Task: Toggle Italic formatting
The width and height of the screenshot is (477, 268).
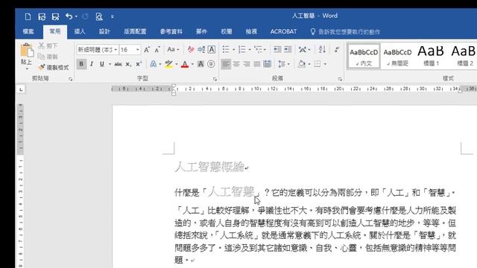Action: [x=91, y=64]
